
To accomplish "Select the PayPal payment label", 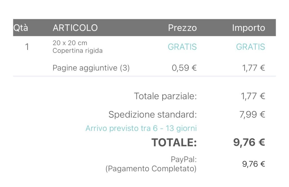I will [x=184, y=160].
